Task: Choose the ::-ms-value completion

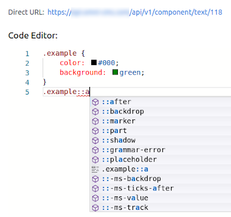Action: (161, 198)
